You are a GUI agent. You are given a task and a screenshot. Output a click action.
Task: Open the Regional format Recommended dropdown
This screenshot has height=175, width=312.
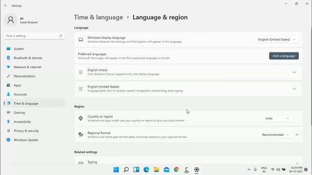point(275,135)
